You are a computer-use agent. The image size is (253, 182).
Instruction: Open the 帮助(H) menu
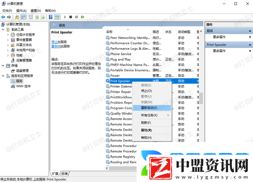click(x=50, y=11)
